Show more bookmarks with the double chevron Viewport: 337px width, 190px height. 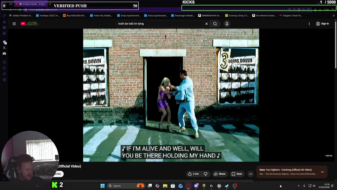pos(334,16)
